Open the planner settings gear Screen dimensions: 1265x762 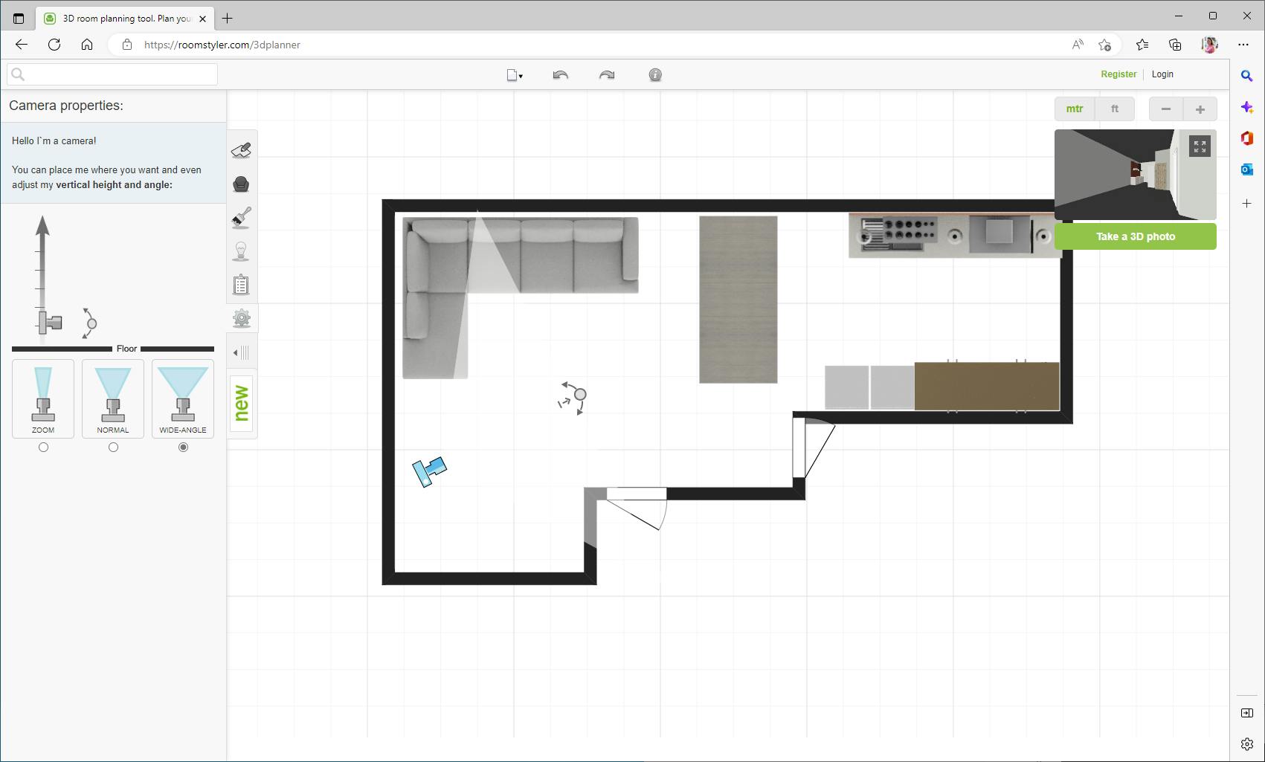click(x=241, y=318)
